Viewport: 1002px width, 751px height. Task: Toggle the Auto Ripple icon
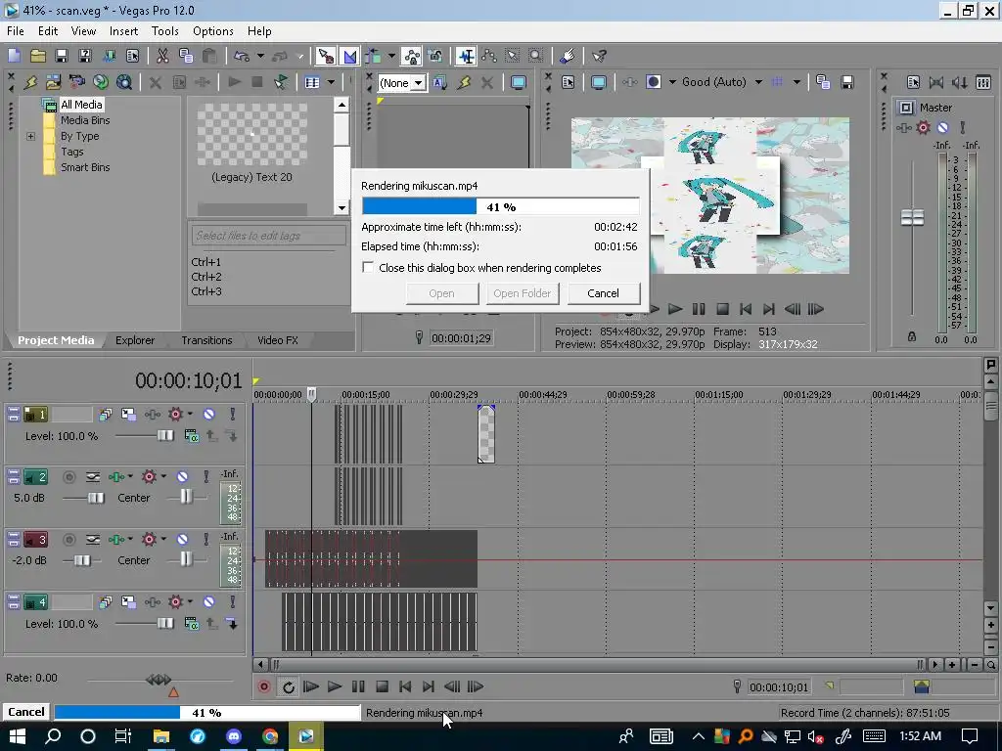coord(373,56)
